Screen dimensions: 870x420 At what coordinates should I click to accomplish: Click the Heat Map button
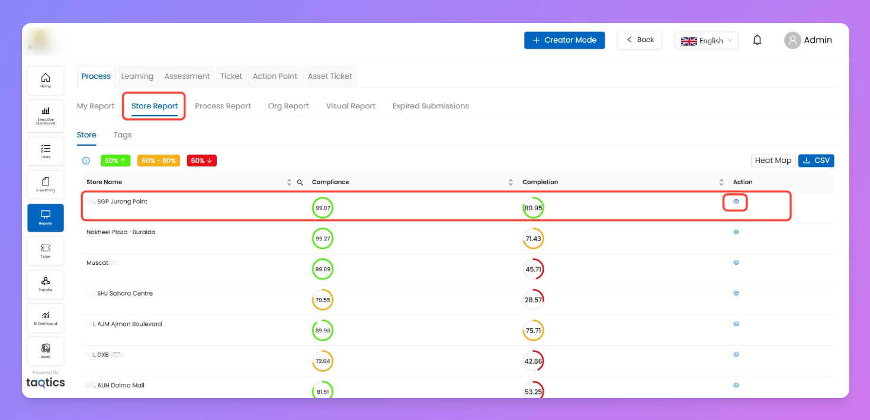(x=773, y=161)
